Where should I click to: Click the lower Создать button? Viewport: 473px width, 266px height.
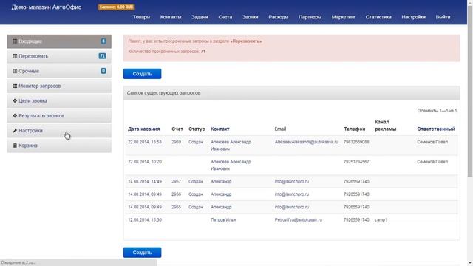click(142, 253)
